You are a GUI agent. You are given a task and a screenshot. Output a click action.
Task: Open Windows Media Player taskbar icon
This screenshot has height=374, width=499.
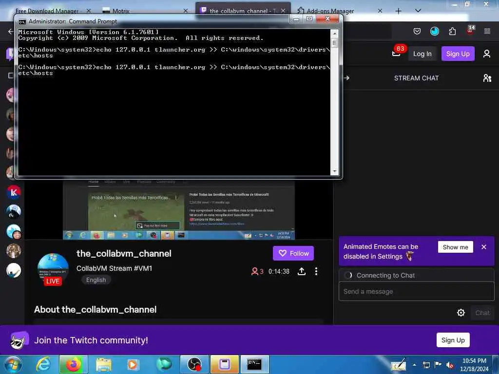(x=133, y=365)
